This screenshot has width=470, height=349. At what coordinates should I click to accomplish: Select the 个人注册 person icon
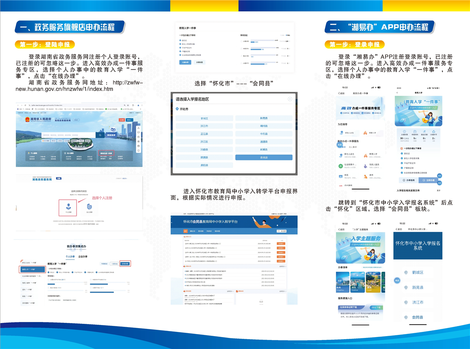pos(68,206)
